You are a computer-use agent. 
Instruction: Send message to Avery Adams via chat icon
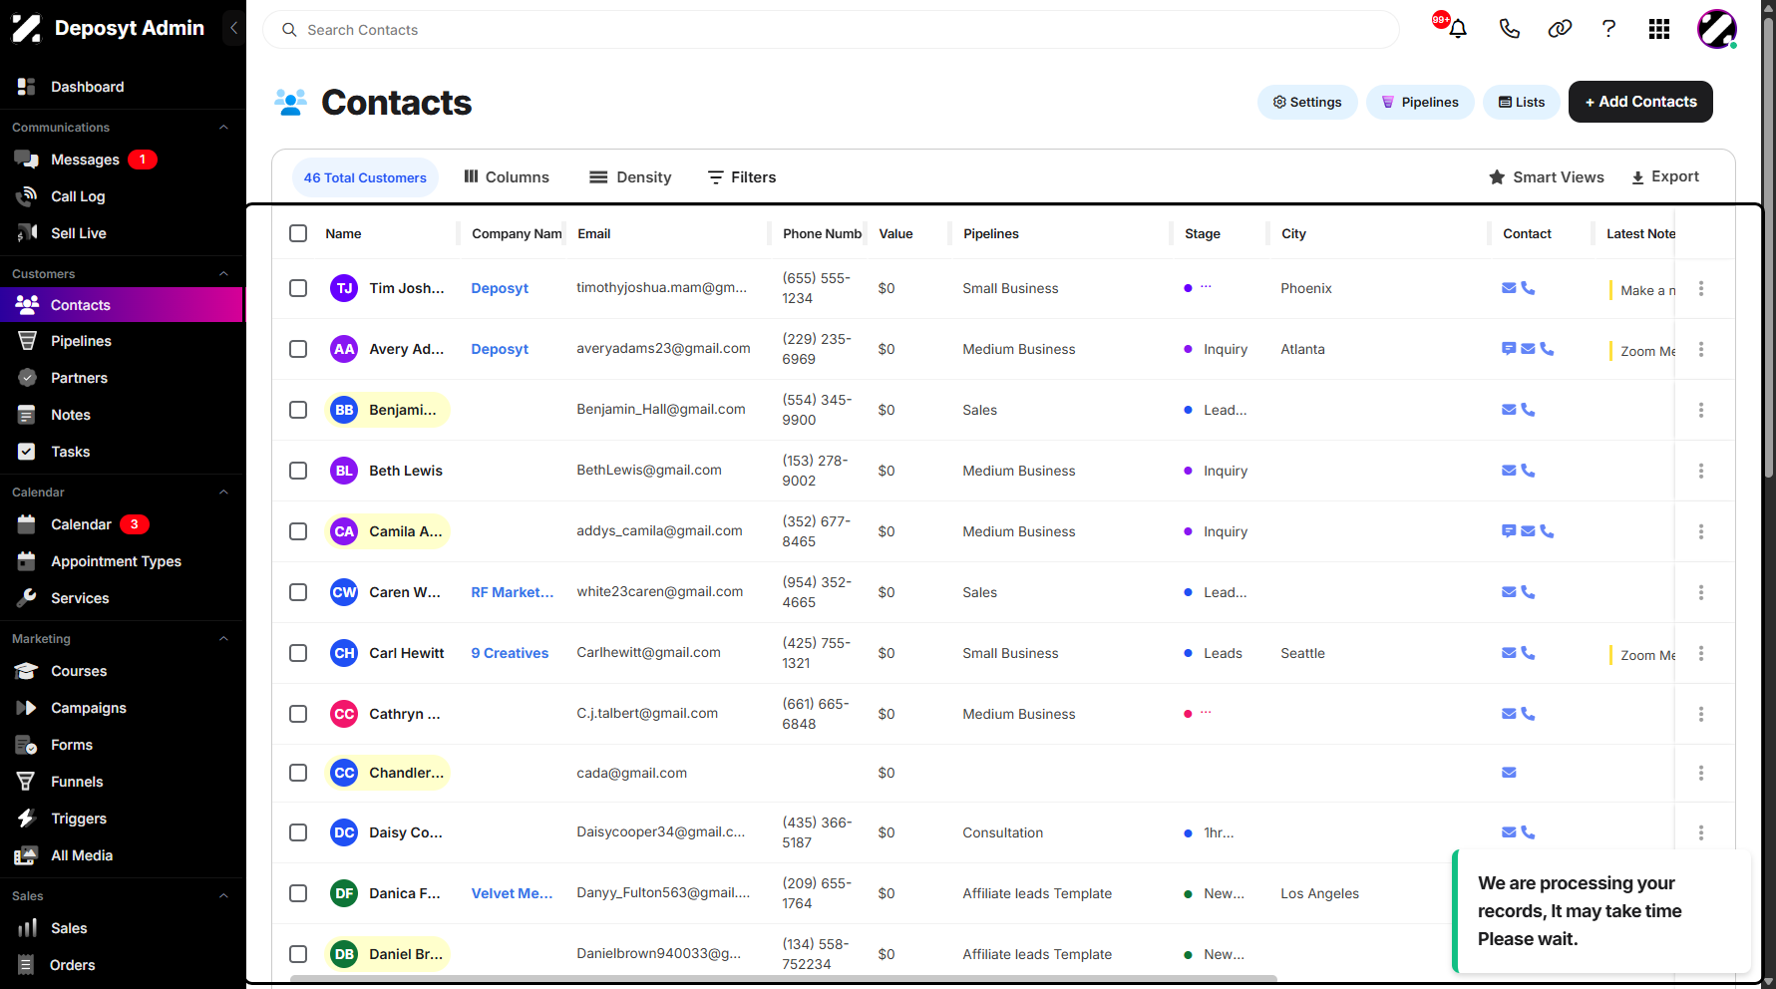(x=1509, y=349)
